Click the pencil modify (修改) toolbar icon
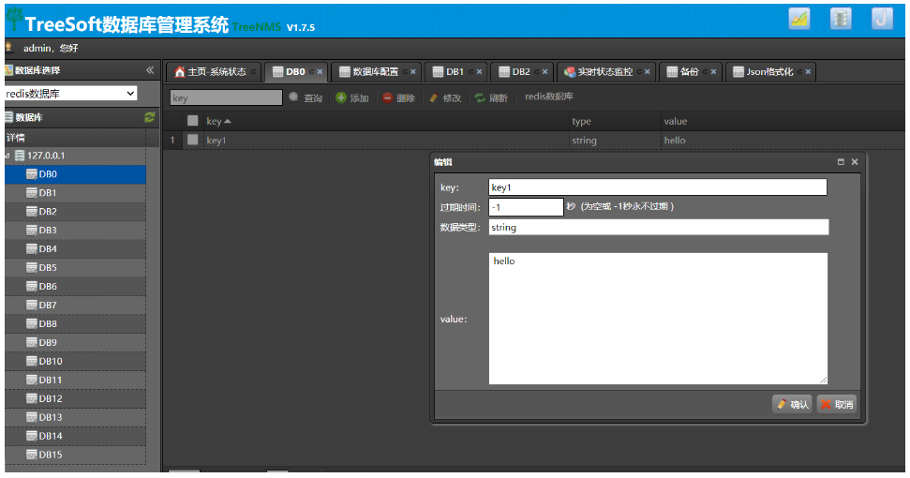This screenshot has width=910, height=478. pos(433,97)
